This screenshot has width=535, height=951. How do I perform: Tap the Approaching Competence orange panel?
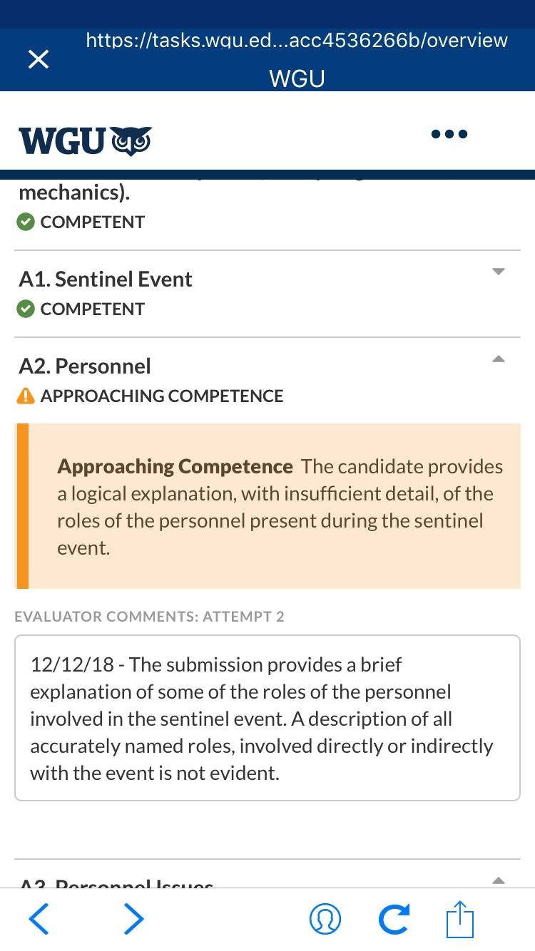[267, 506]
